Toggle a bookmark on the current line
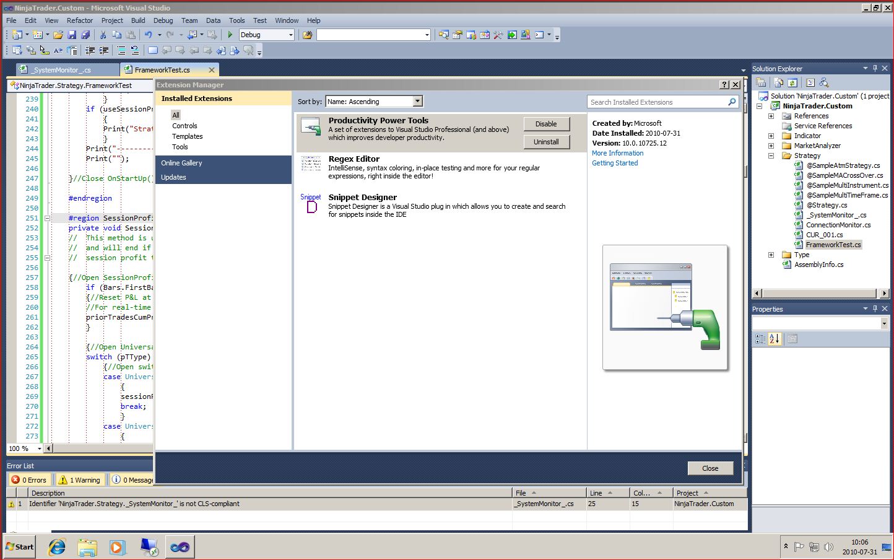The width and height of the screenshot is (894, 560). tap(153, 51)
